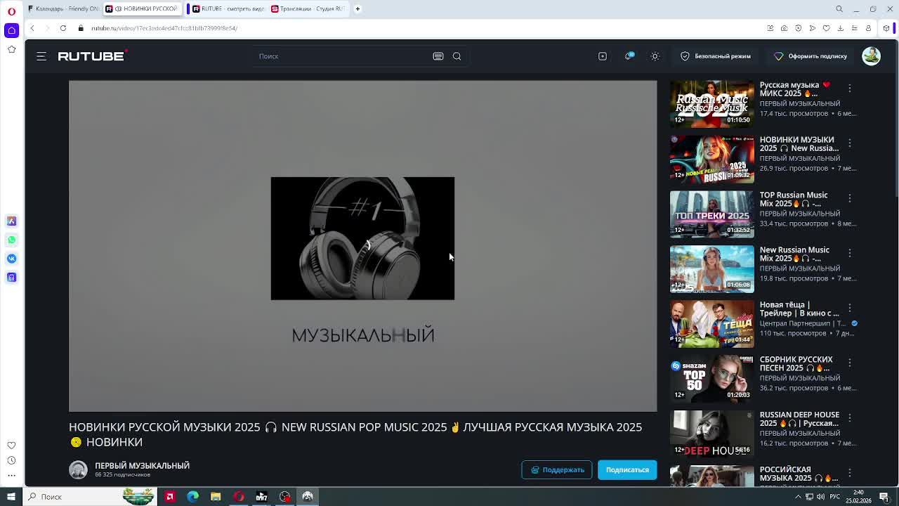The width and height of the screenshot is (899, 506).
Task: Open Opera from the taskbar
Action: click(239, 497)
